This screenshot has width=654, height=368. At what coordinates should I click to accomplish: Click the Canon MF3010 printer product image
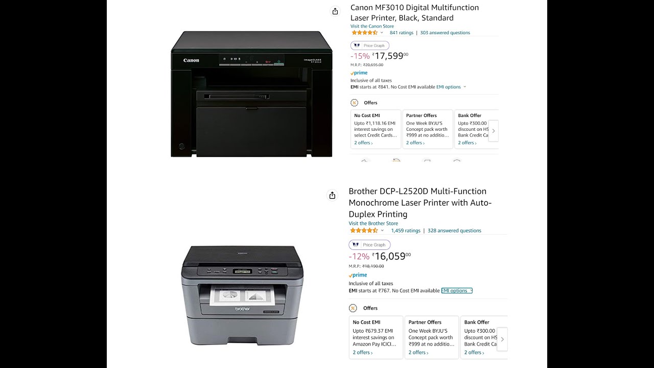click(x=251, y=94)
